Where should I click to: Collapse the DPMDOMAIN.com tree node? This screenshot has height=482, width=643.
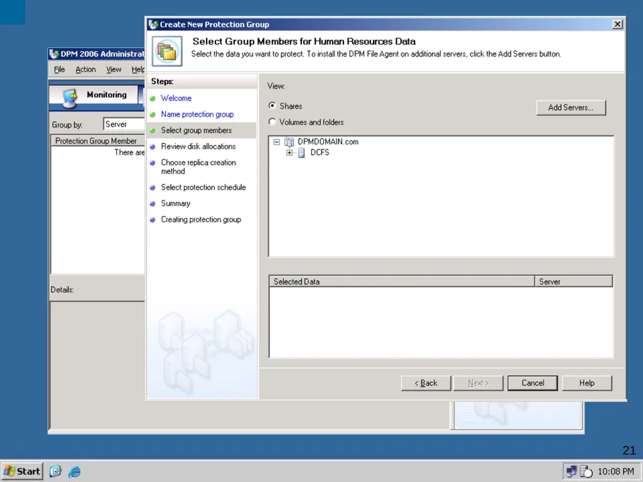pyautogui.click(x=277, y=142)
